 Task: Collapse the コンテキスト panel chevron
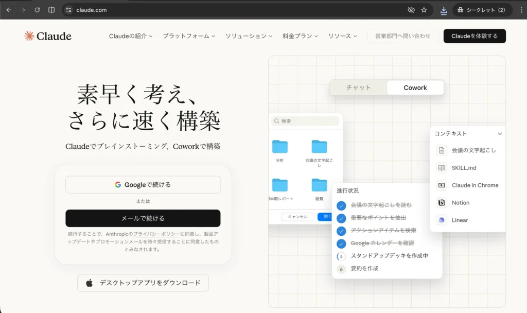[499, 134]
